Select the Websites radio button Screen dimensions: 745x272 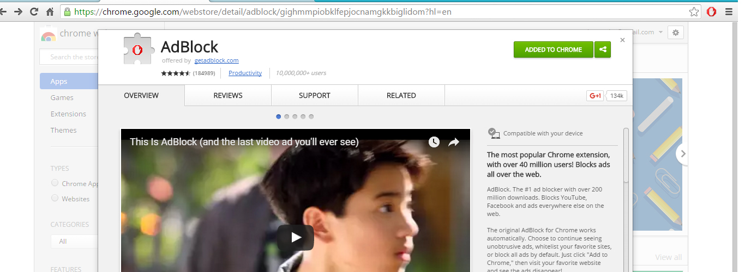(55, 198)
